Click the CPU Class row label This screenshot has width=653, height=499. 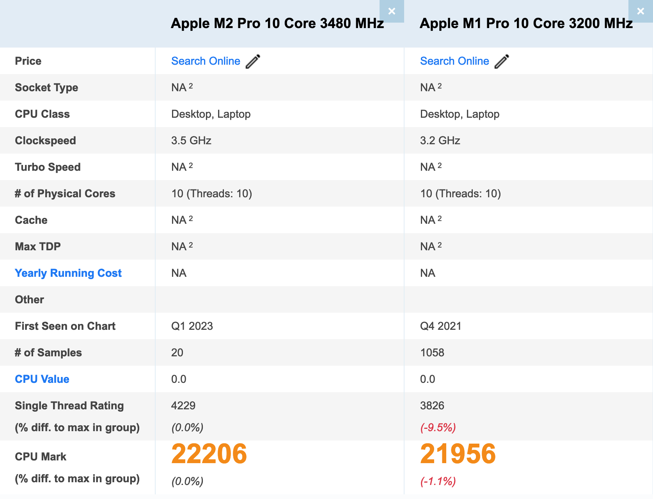pos(42,114)
